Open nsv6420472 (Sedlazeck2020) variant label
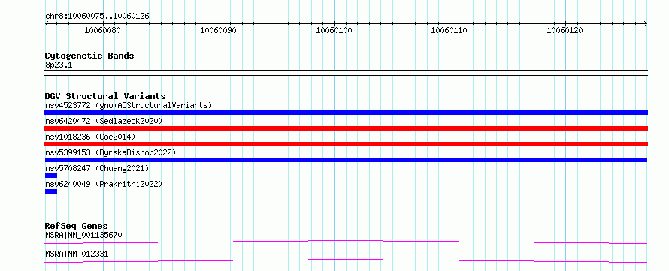Screen dimensions: 669x271 tap(104, 121)
